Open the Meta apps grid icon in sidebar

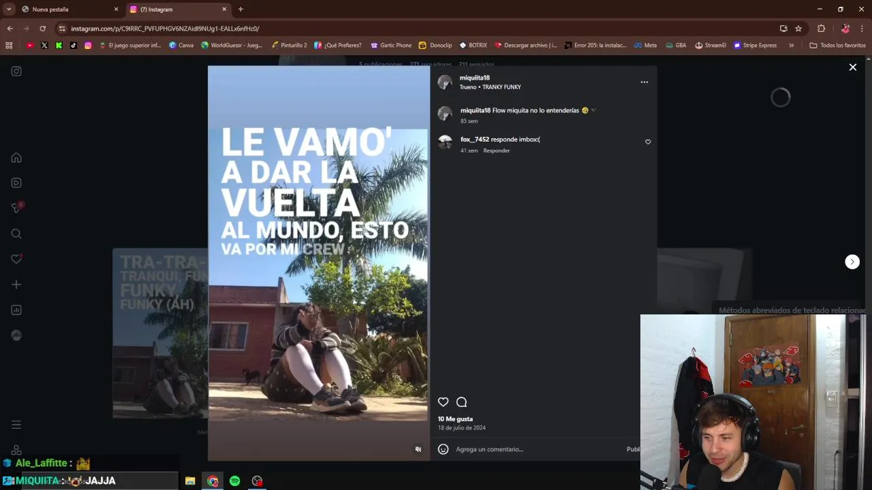tap(16, 450)
